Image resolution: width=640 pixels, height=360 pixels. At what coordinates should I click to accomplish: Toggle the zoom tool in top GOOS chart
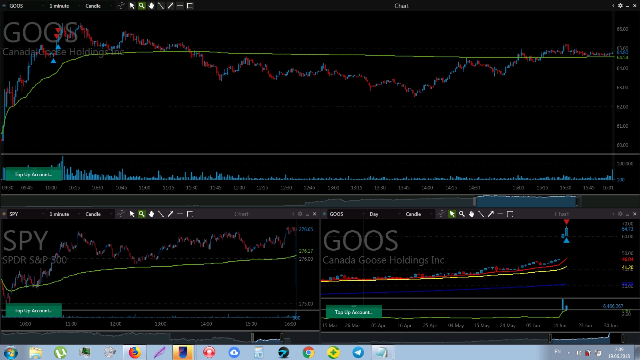point(142,6)
